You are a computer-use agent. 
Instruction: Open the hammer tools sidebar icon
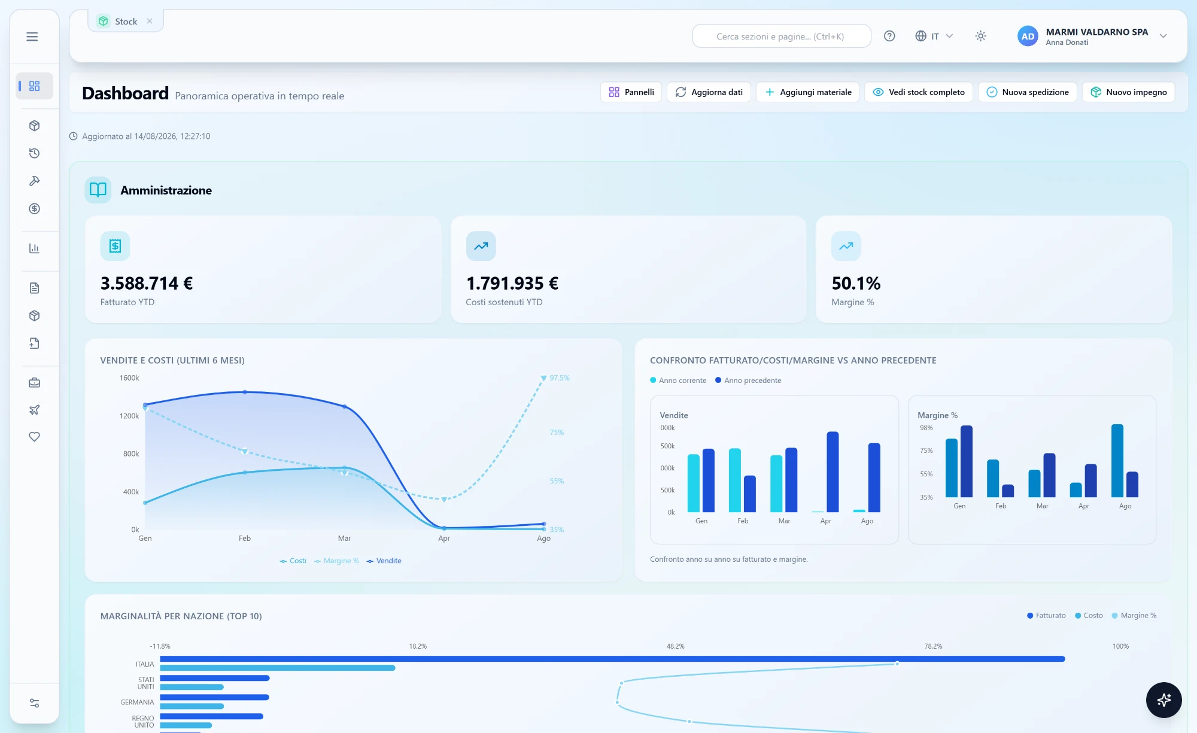coord(34,181)
